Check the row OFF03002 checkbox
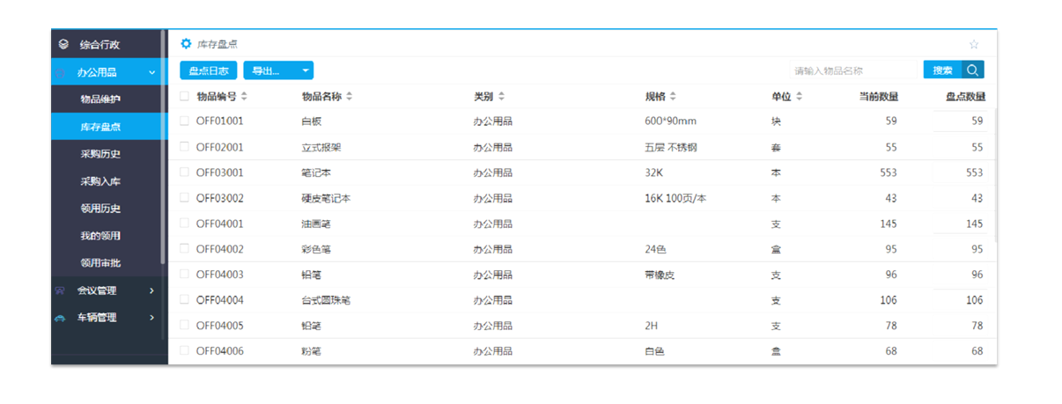 (184, 198)
